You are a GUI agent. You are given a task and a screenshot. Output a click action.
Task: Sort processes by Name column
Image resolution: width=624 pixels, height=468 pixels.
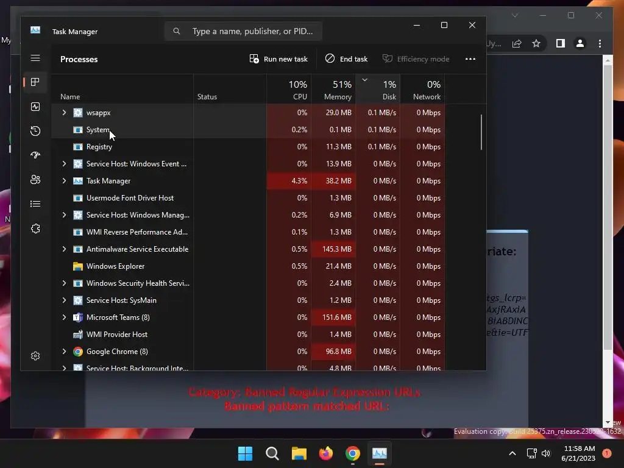click(122, 89)
